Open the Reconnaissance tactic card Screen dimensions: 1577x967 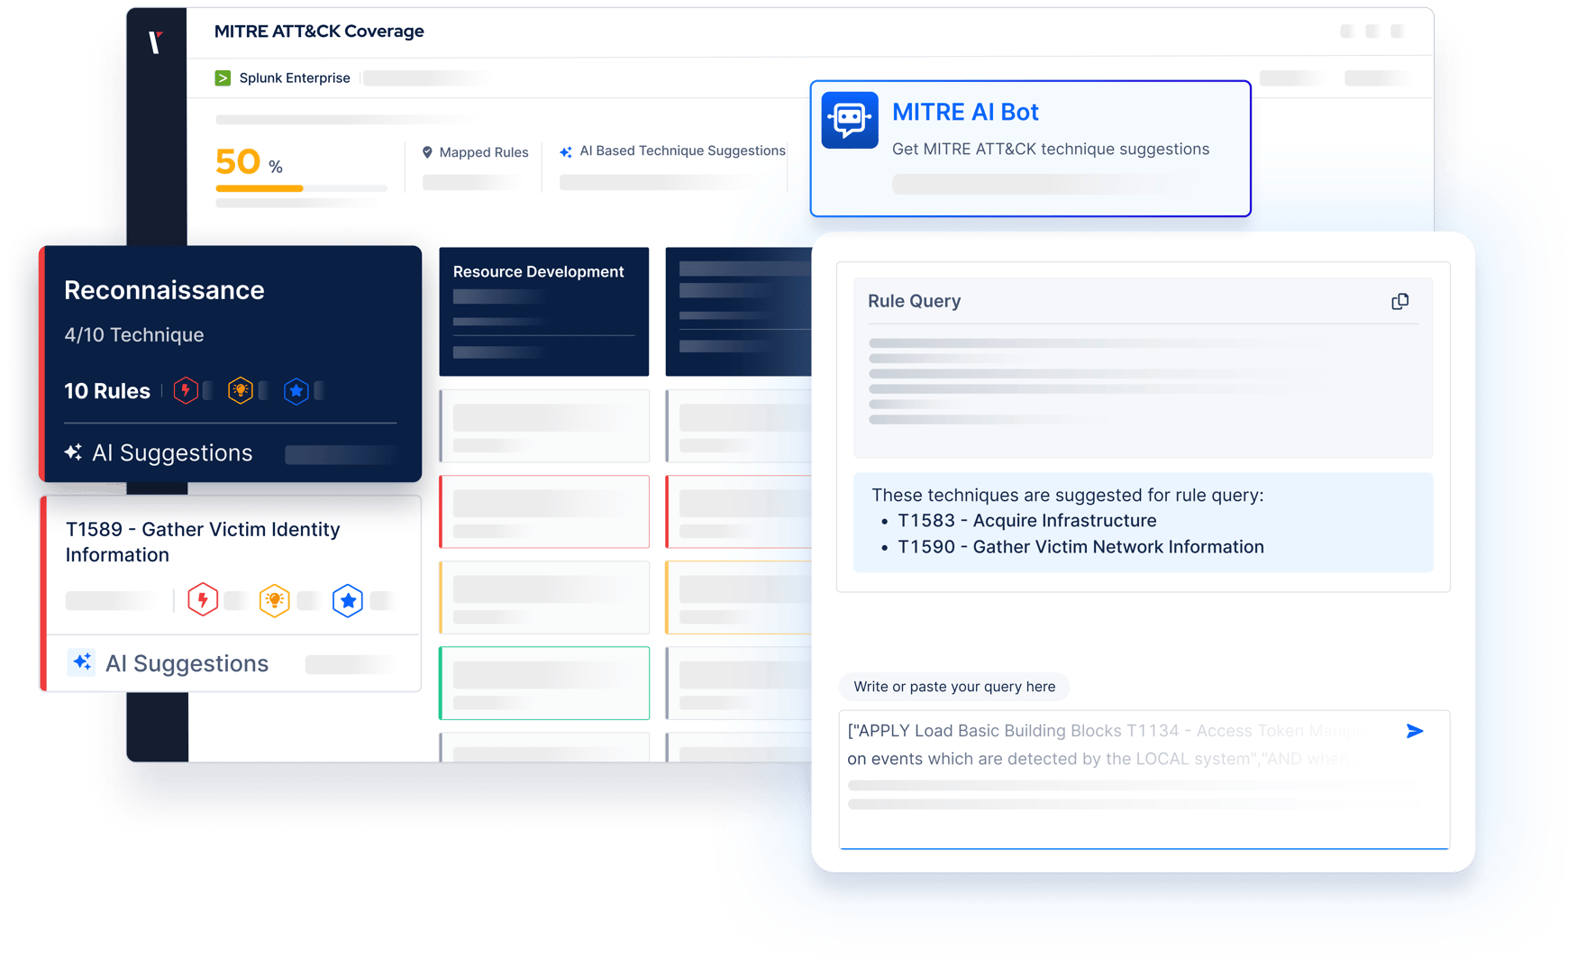pos(164,289)
